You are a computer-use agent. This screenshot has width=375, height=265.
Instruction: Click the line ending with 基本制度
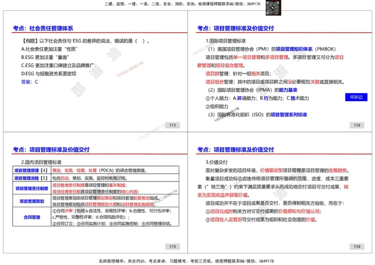click(90, 185)
